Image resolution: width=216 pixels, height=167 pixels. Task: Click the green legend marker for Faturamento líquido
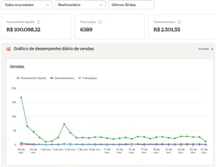click(x=18, y=78)
